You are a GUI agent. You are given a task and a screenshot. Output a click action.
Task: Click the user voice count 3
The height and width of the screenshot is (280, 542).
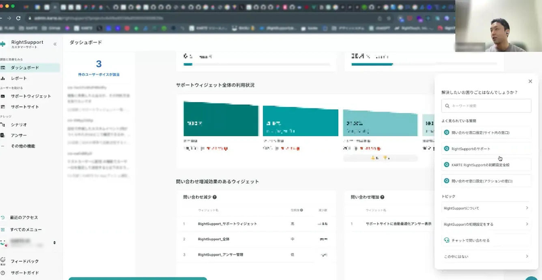click(x=99, y=64)
